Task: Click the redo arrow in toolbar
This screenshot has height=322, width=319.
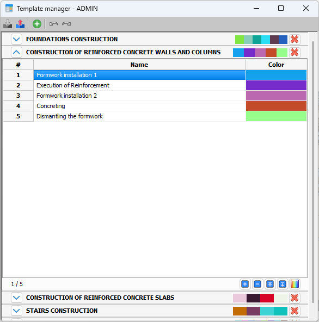Action: (66, 24)
